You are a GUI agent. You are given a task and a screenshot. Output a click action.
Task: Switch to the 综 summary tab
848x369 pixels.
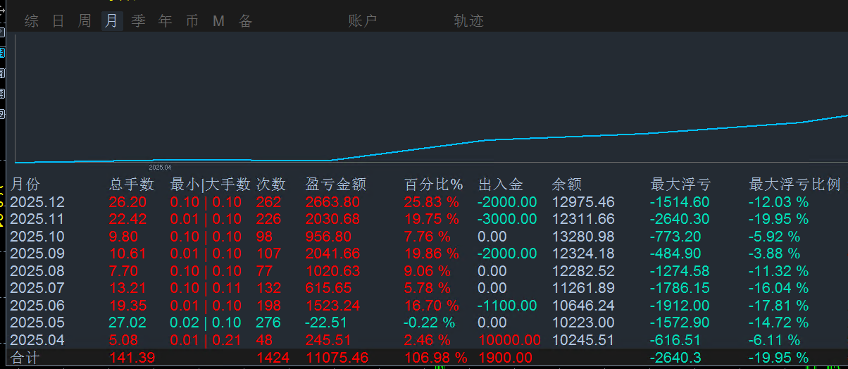click(32, 21)
